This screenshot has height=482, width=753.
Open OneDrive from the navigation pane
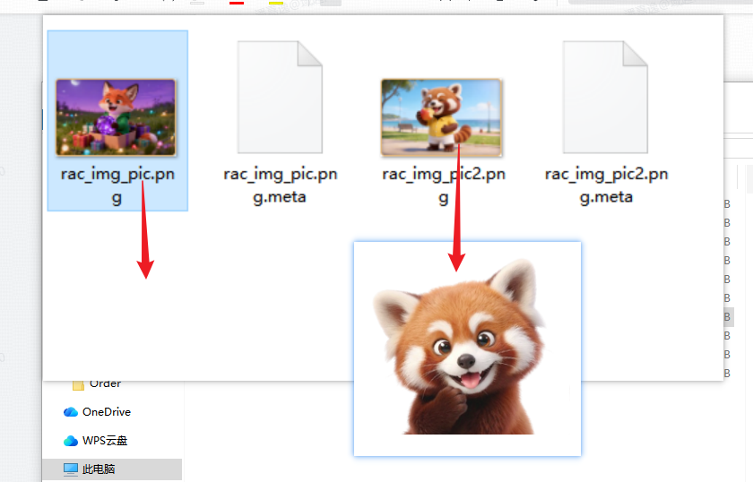107,412
